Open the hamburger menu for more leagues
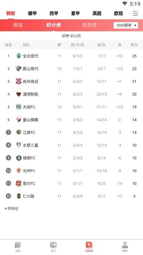 [135, 13]
